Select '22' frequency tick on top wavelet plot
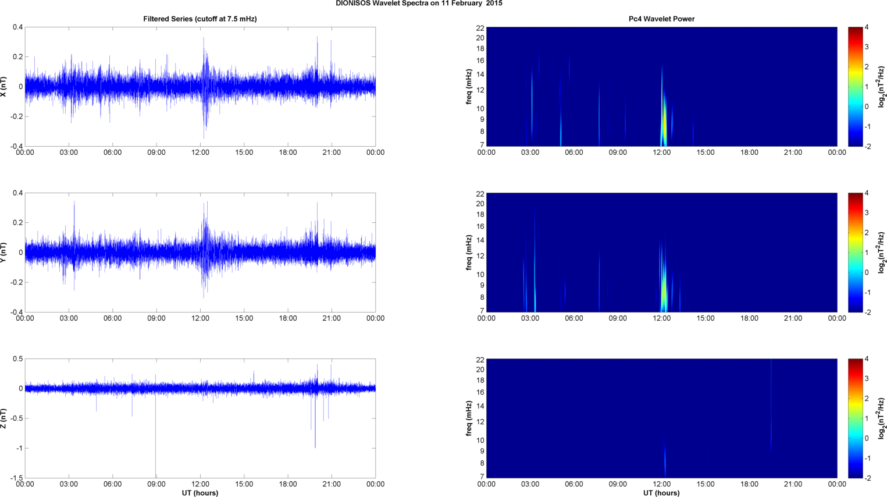887x497 pixels. point(480,28)
